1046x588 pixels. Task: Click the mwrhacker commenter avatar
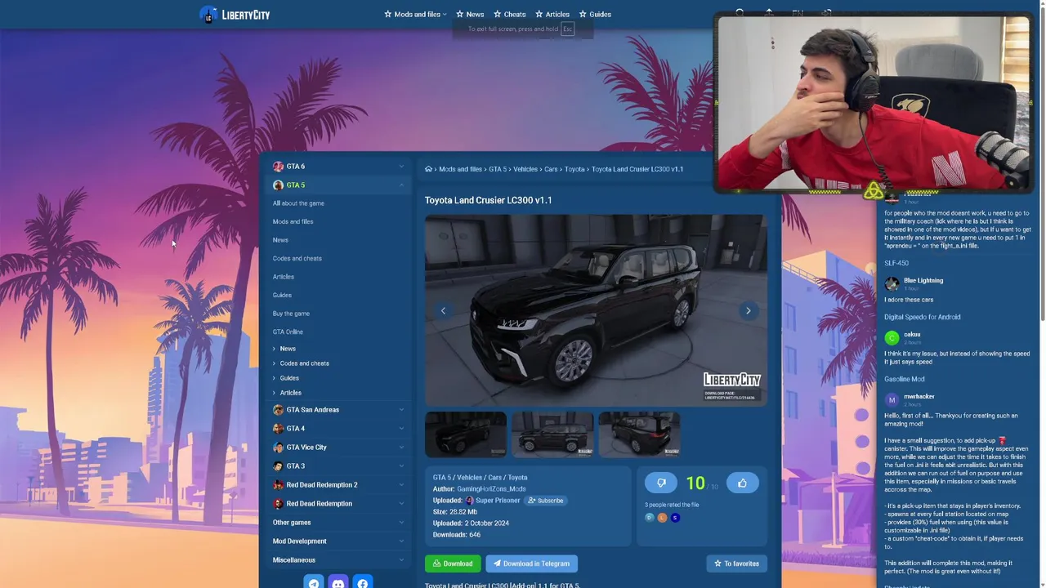click(892, 399)
